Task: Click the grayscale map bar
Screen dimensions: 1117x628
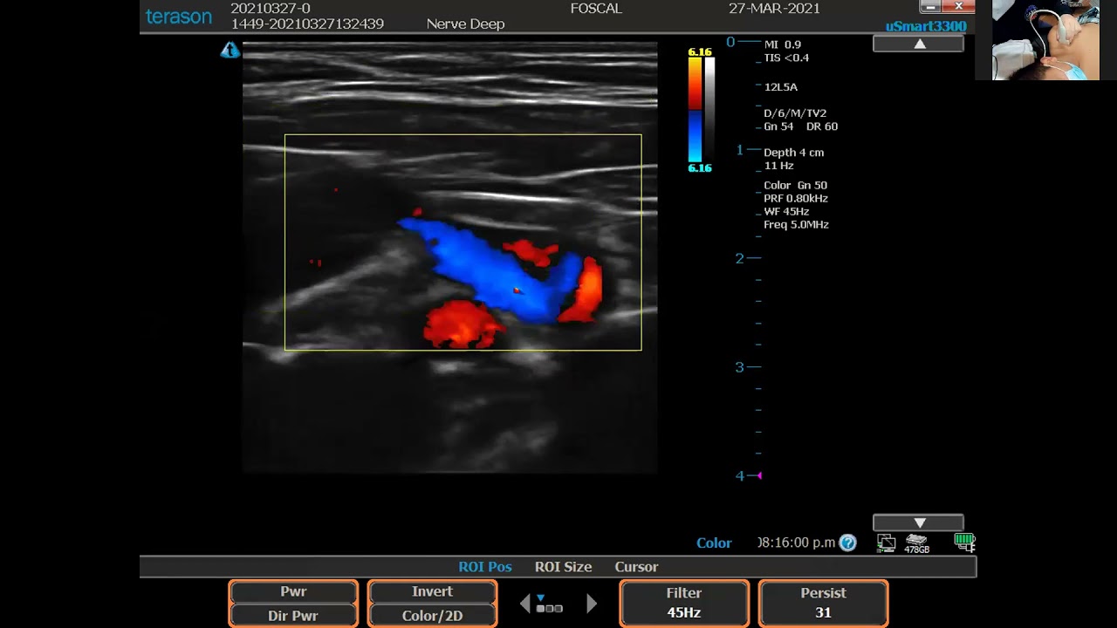Action: (709, 110)
